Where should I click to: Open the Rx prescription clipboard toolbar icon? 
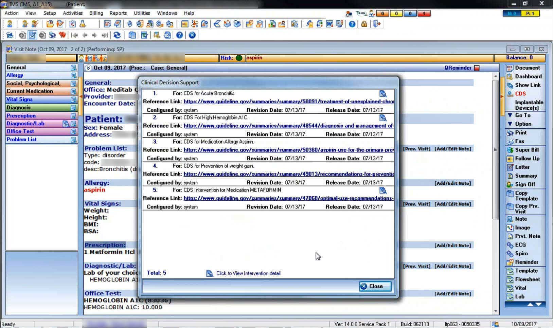click(72, 24)
